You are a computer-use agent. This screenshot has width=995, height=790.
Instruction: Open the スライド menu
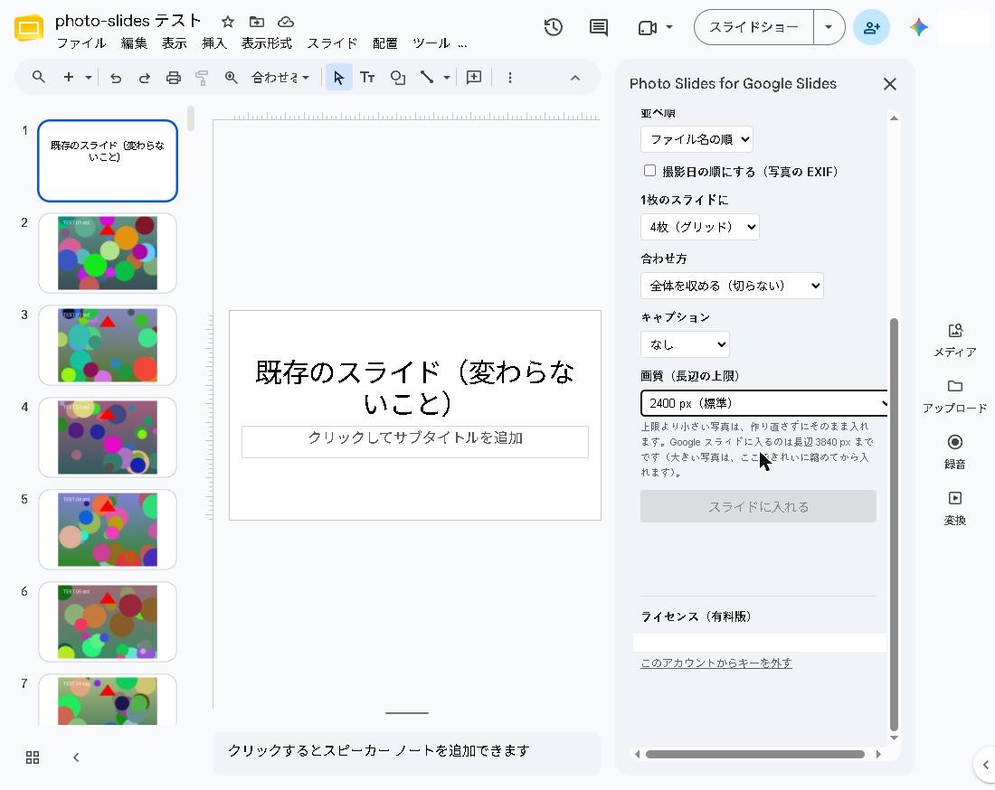point(333,43)
